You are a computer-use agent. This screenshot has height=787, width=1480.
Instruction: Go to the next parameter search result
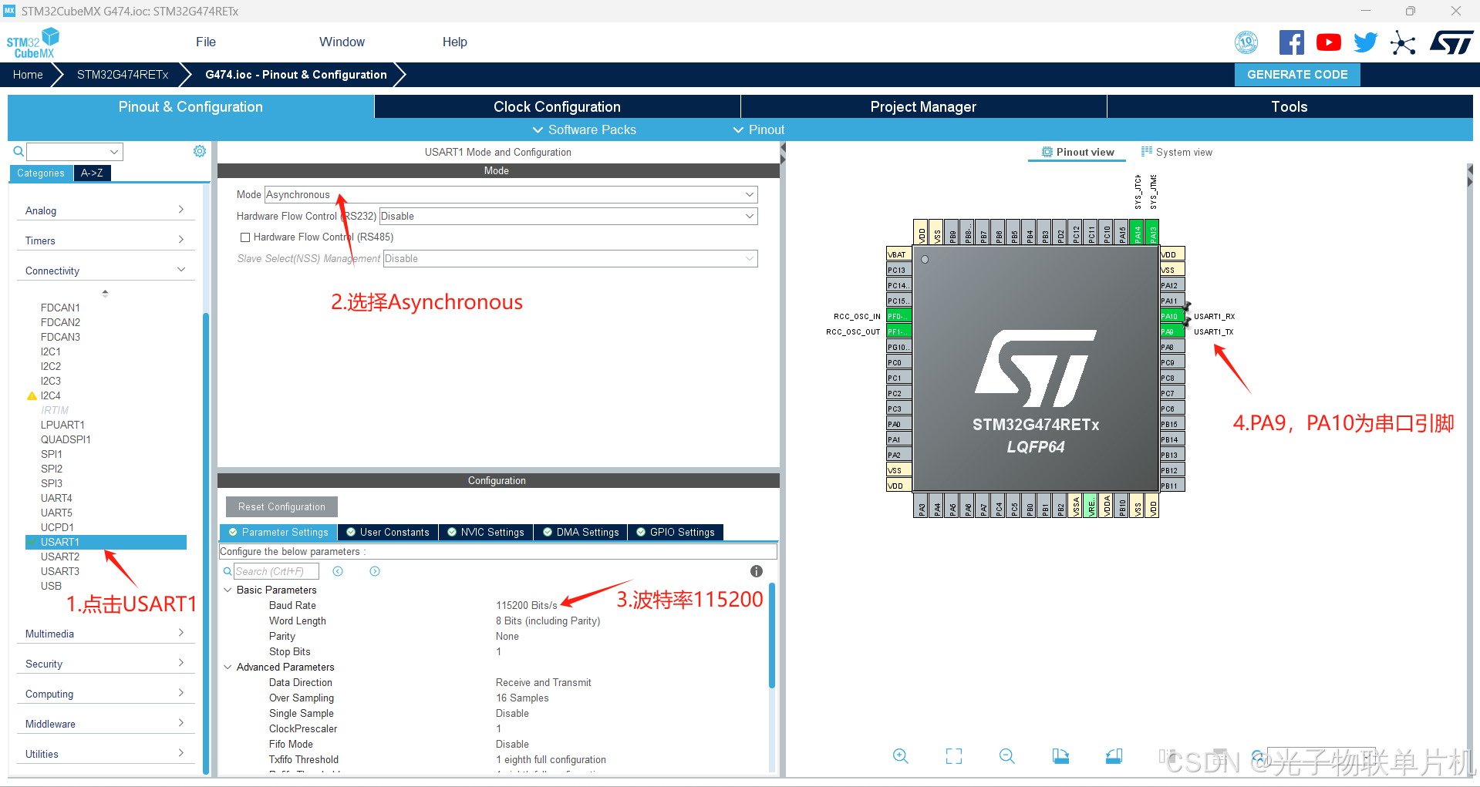pos(375,571)
